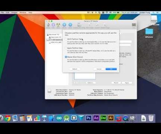Click the help button at window bottom-left

(50, 96)
